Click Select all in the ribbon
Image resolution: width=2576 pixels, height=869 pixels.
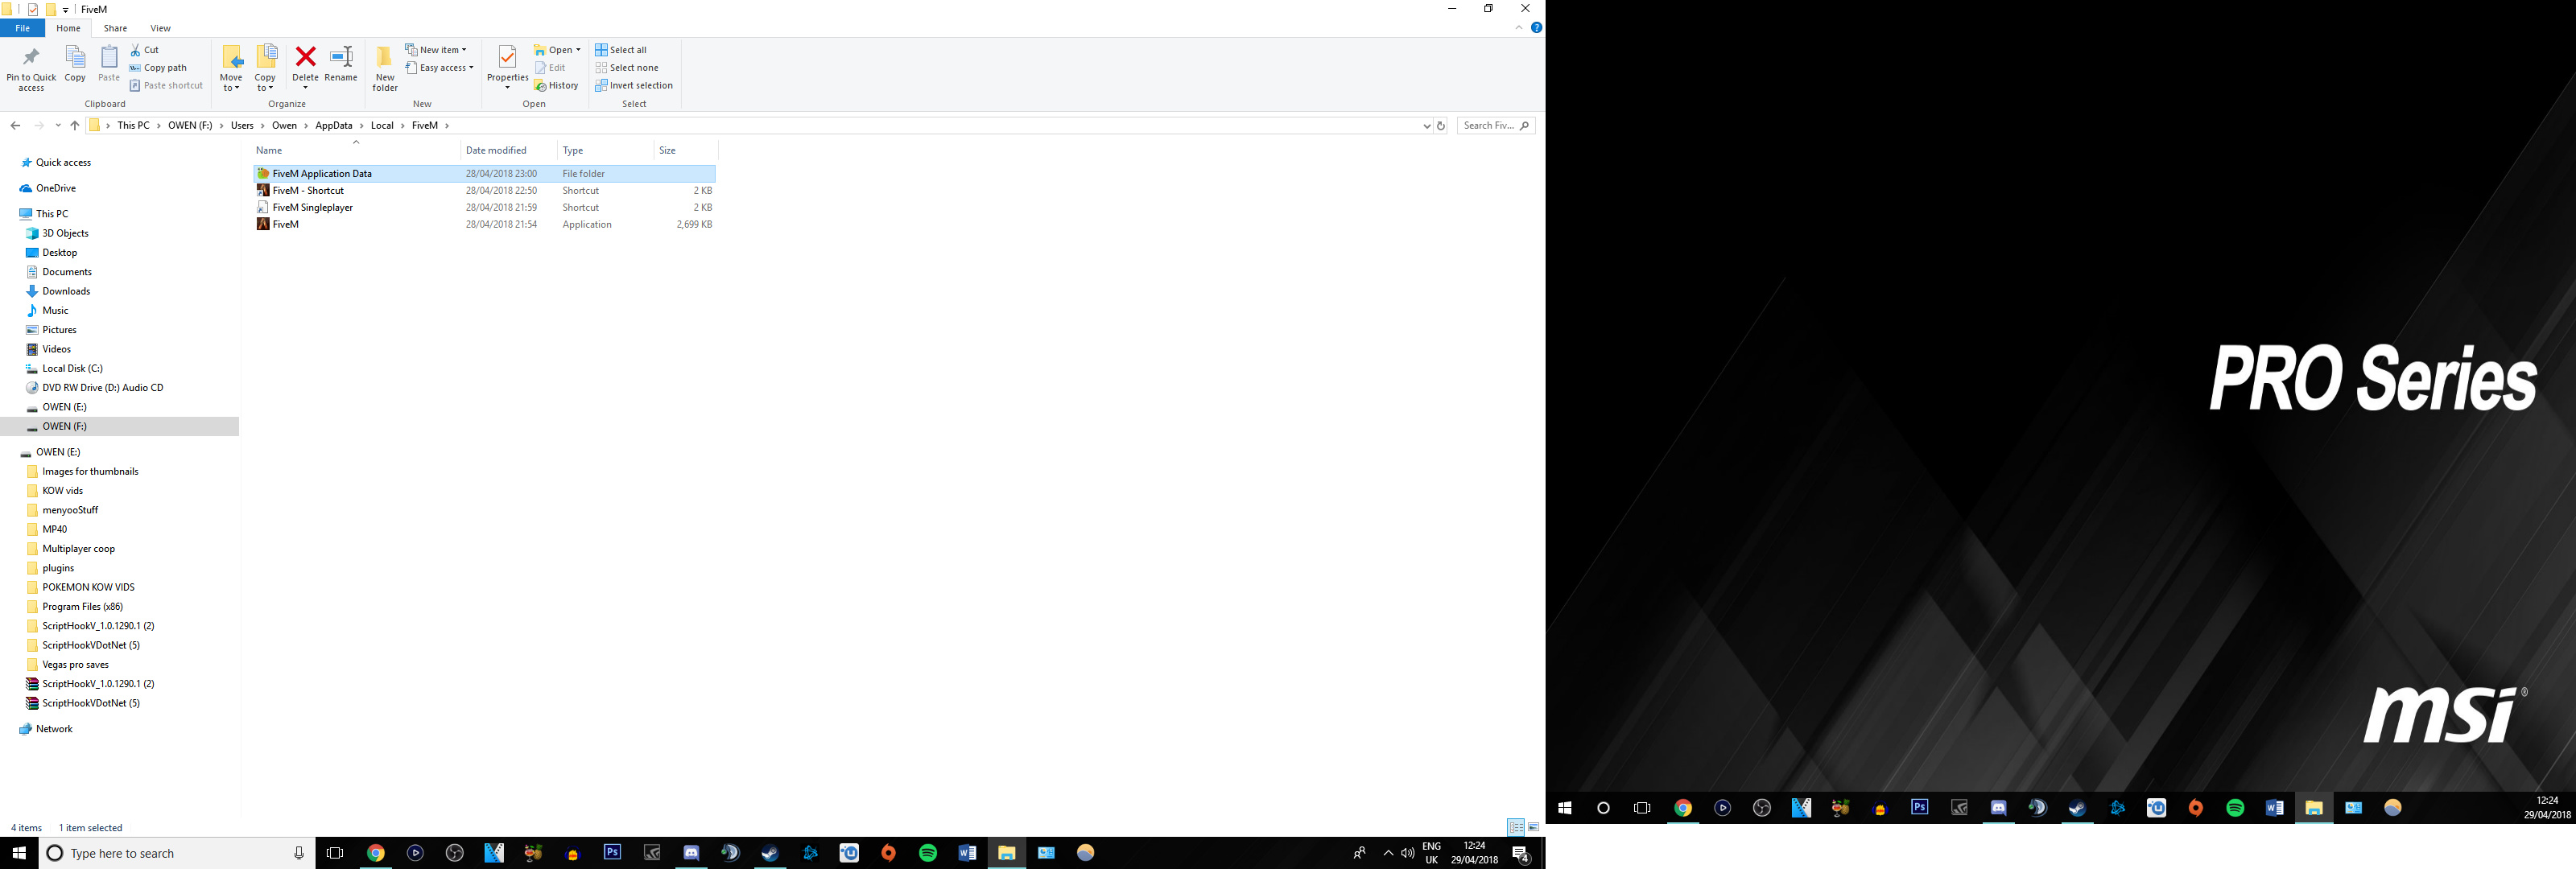point(621,50)
